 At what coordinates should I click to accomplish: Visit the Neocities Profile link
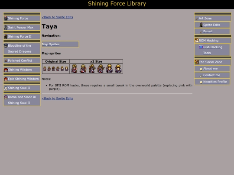[215, 82]
